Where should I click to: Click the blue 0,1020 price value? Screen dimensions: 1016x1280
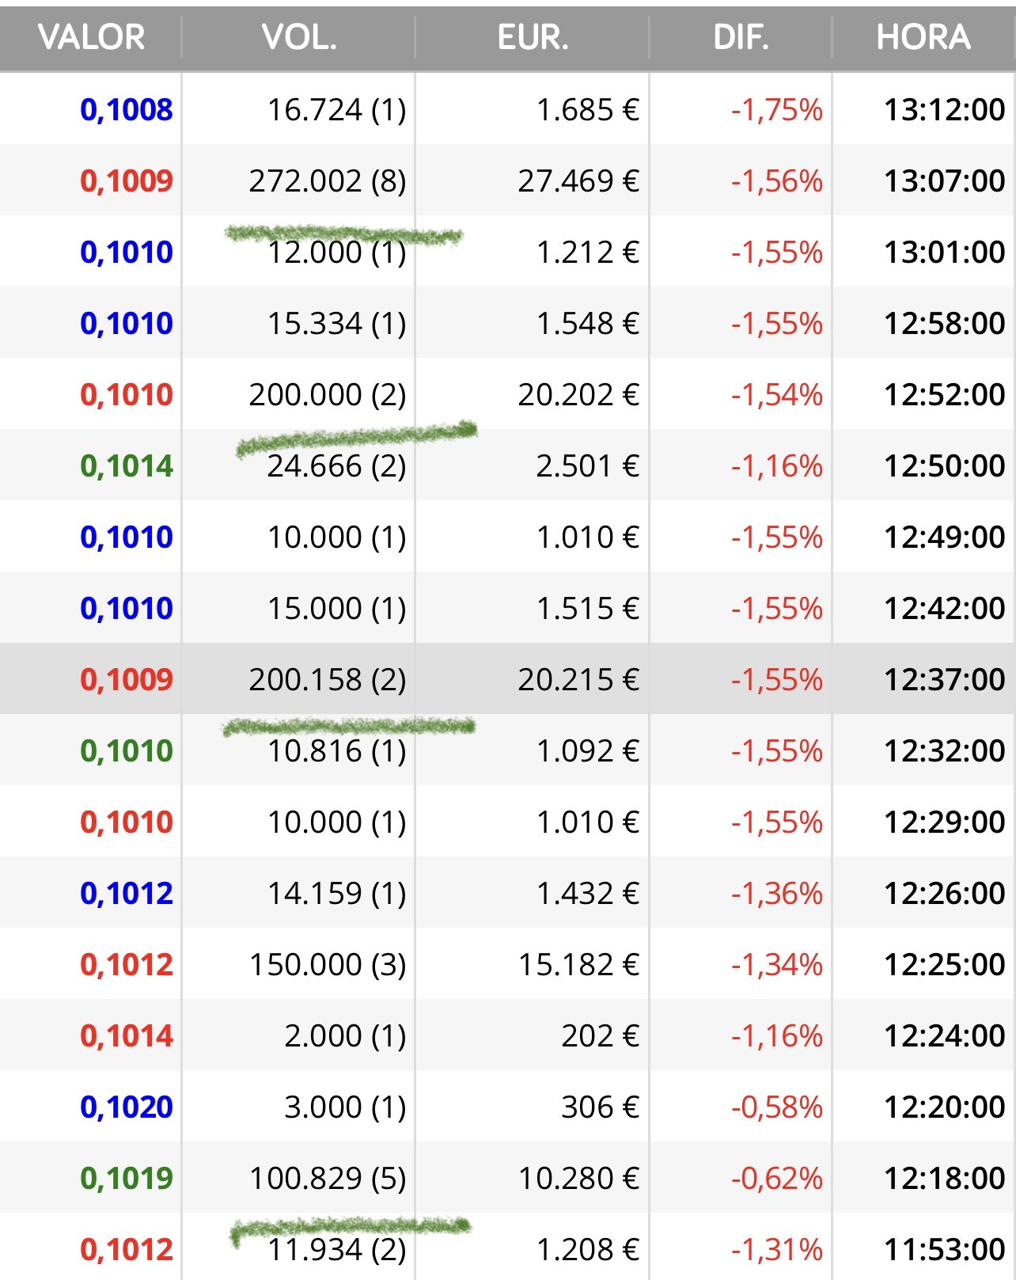[x=127, y=1107]
